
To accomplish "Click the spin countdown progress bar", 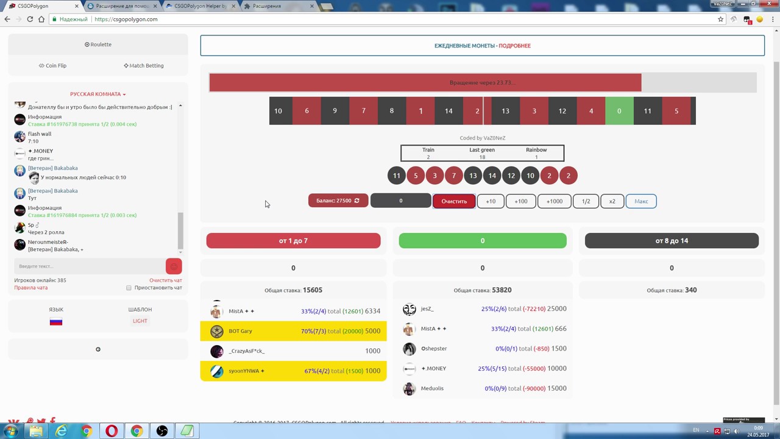I will coord(483,82).
